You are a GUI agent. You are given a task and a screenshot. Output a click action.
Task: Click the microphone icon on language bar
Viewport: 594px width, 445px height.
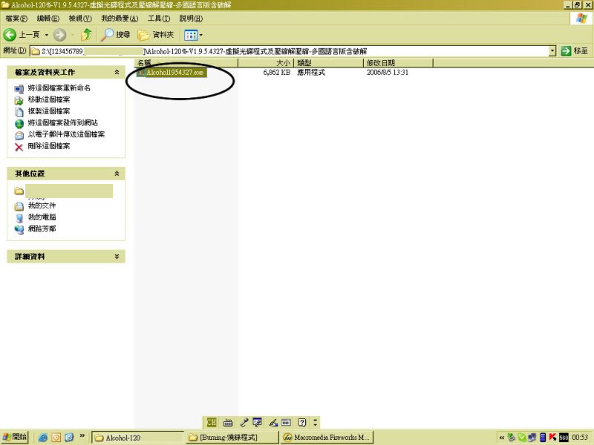(244, 422)
